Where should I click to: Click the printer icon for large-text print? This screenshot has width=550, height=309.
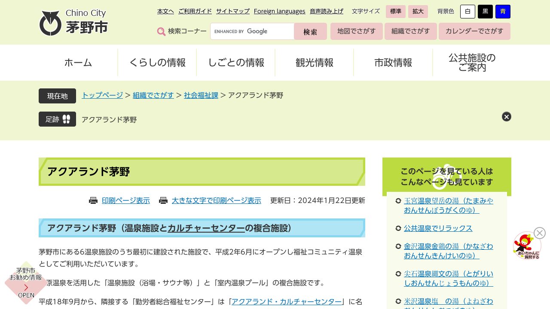163,200
